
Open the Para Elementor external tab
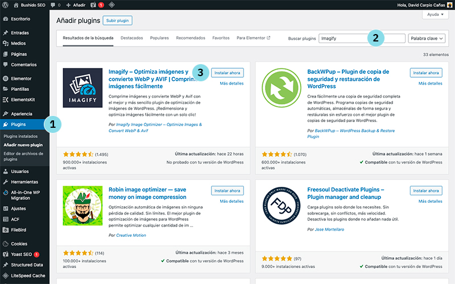point(253,38)
